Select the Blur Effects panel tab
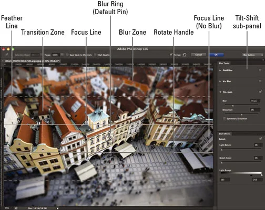Screen dimensions: 265x210 [225, 134]
